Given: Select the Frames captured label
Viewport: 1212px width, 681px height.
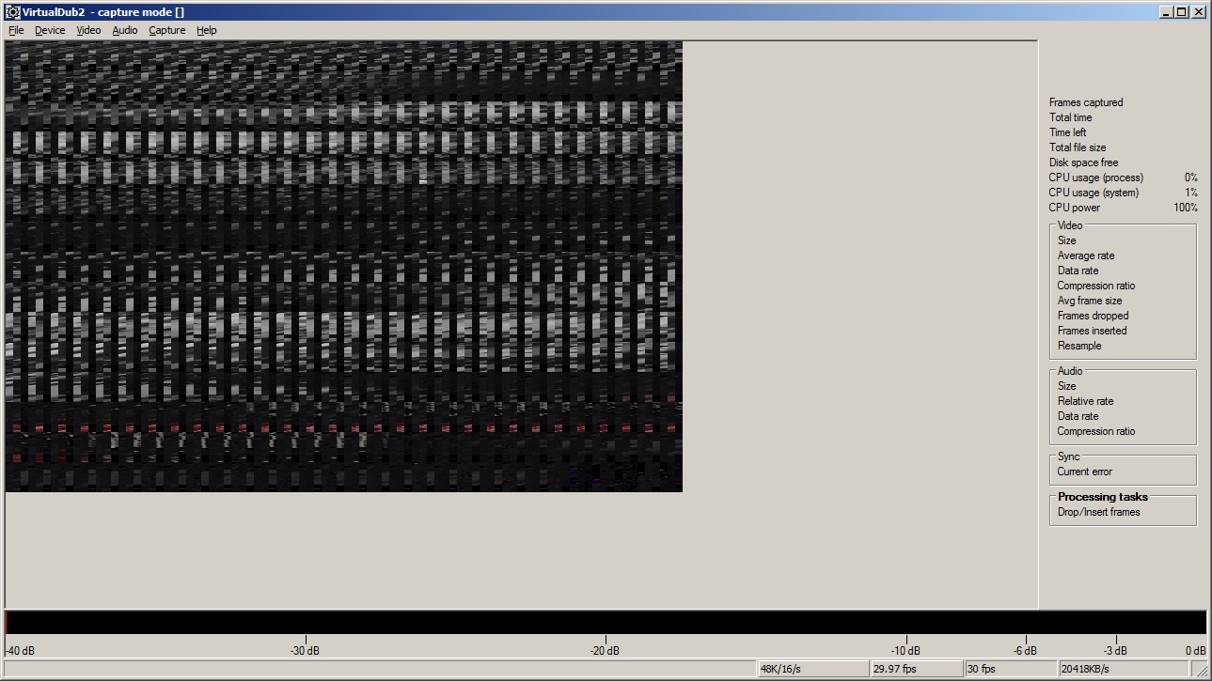Looking at the screenshot, I should tap(1086, 102).
